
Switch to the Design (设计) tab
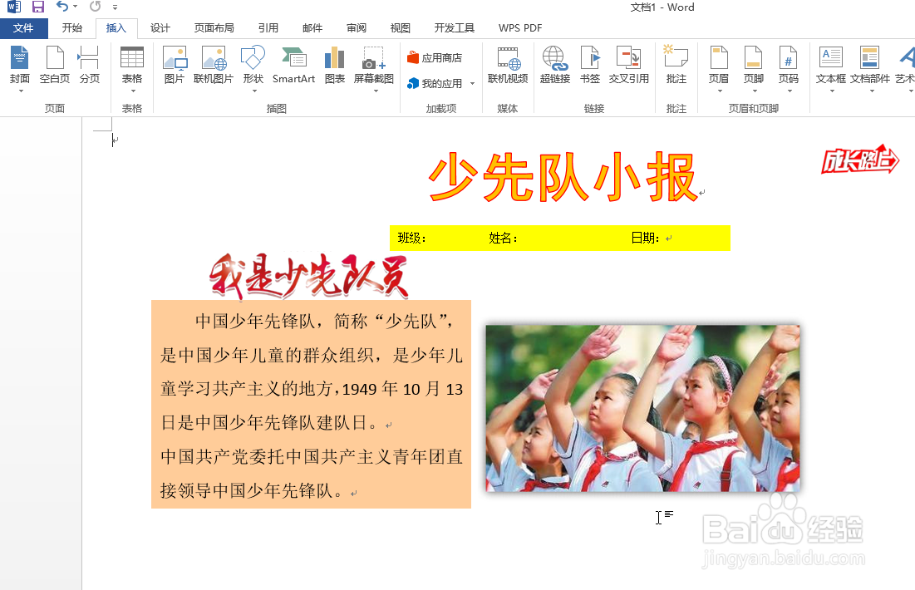click(x=160, y=28)
